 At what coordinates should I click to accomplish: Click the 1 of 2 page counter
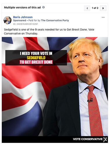coord(95,8)
